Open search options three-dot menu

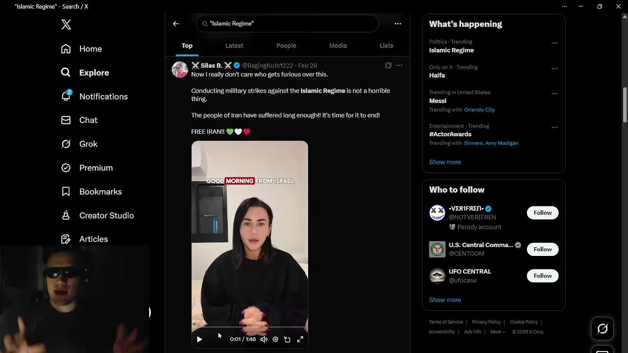coord(398,24)
